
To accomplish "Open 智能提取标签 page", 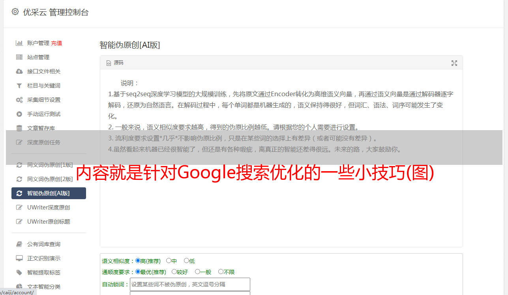I will point(44,273).
